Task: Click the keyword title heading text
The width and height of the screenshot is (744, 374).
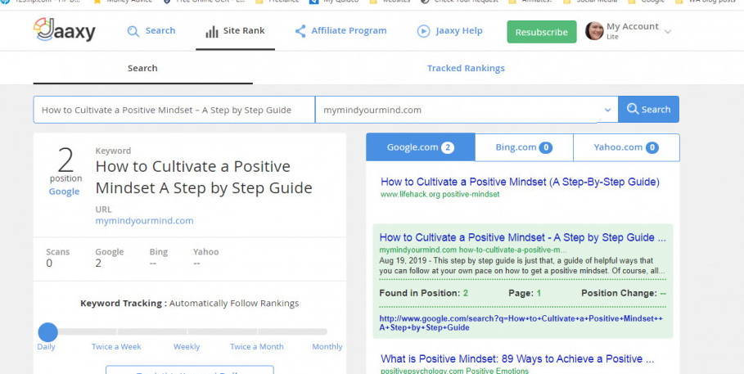Action: click(204, 177)
